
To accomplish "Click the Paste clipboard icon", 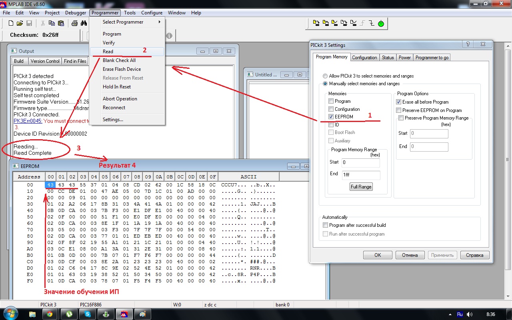I will [x=61, y=24].
